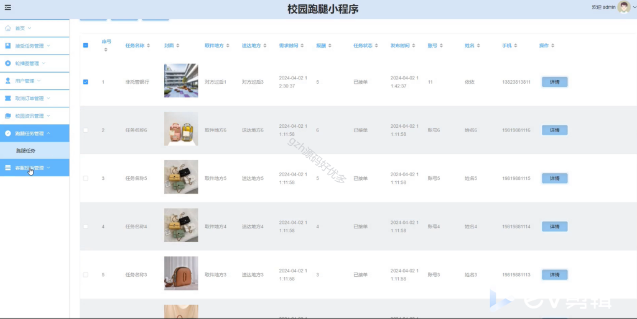637x319 pixels.
Task: Toggle the hamburger sidebar collapse icon
Action: pyautogui.click(x=7, y=7)
